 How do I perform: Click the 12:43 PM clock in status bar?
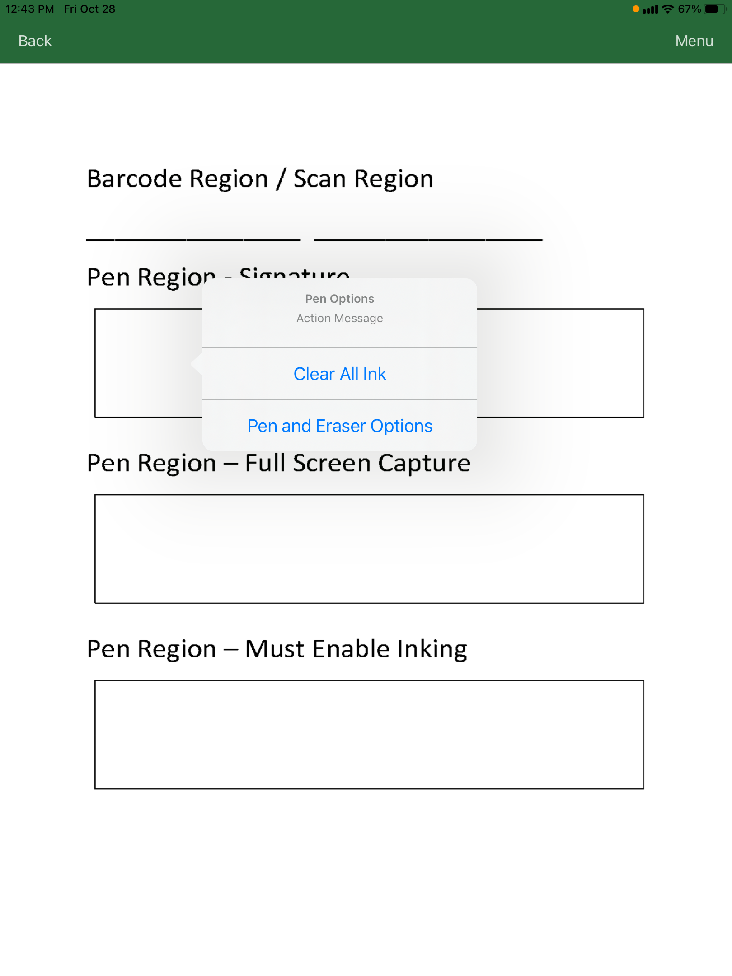pyautogui.click(x=30, y=9)
